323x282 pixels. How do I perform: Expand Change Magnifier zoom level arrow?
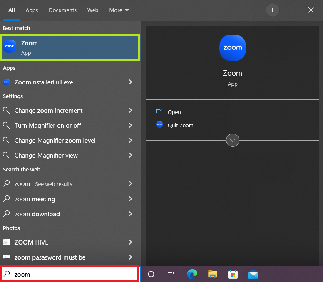click(x=130, y=140)
